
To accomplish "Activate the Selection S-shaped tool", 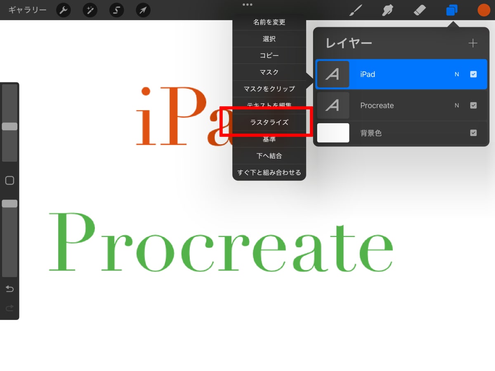I will click(x=116, y=10).
